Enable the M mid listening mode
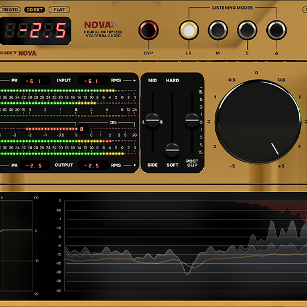 click(218, 30)
